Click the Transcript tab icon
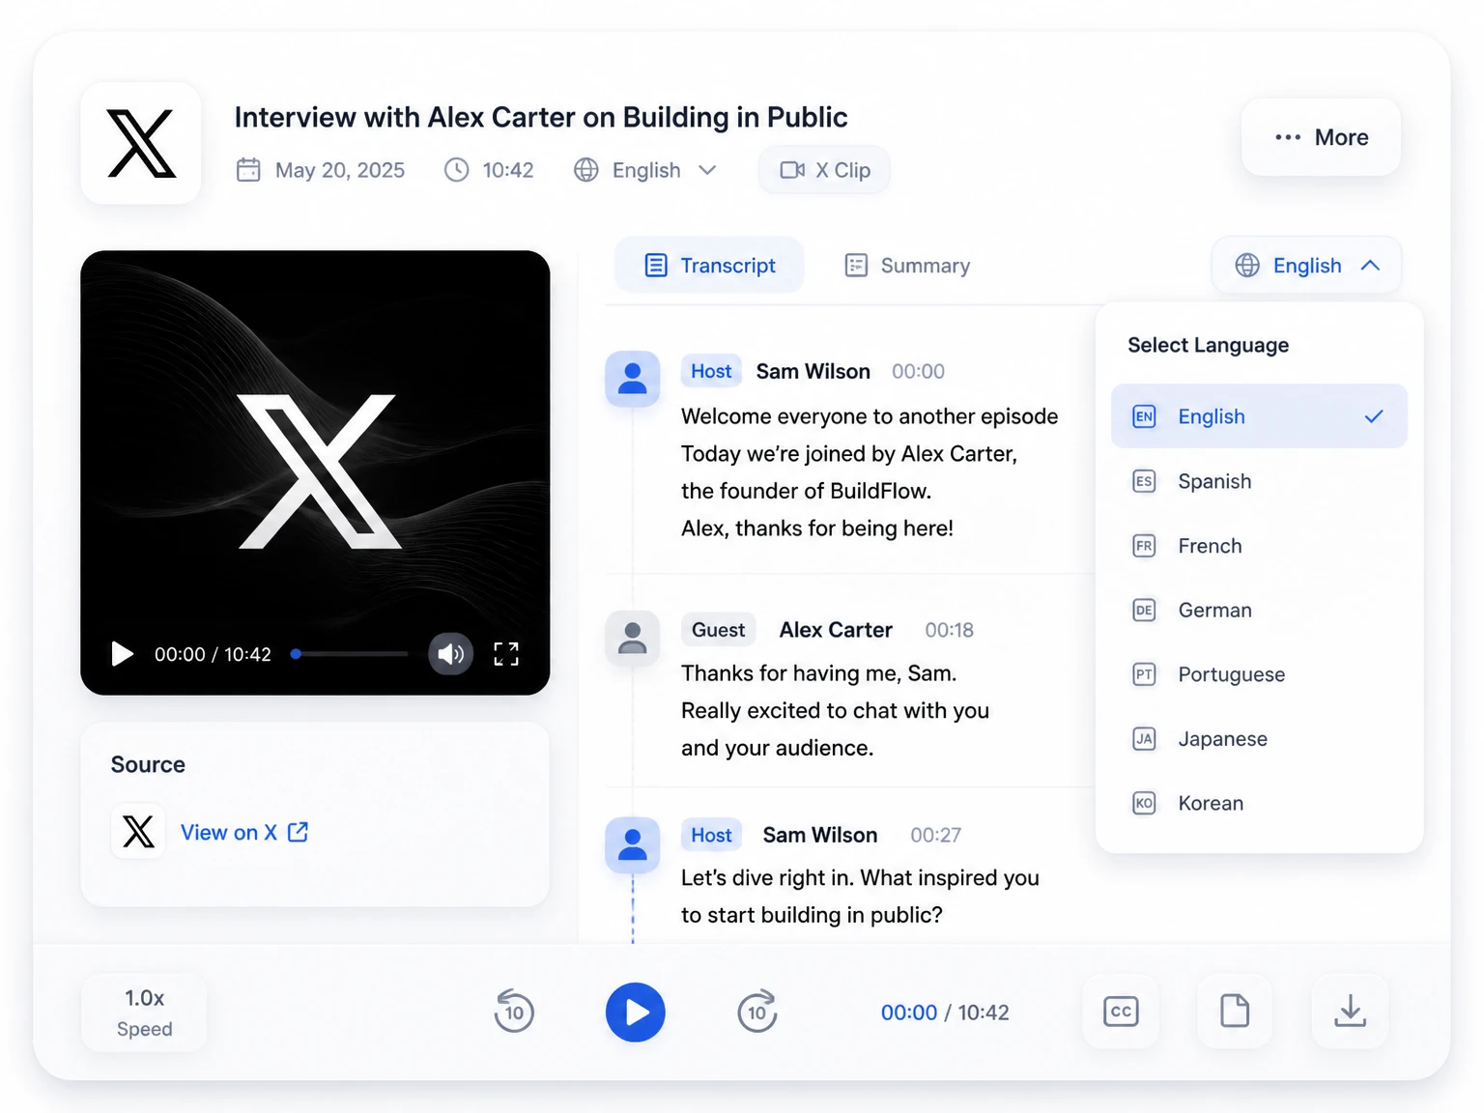 click(656, 265)
